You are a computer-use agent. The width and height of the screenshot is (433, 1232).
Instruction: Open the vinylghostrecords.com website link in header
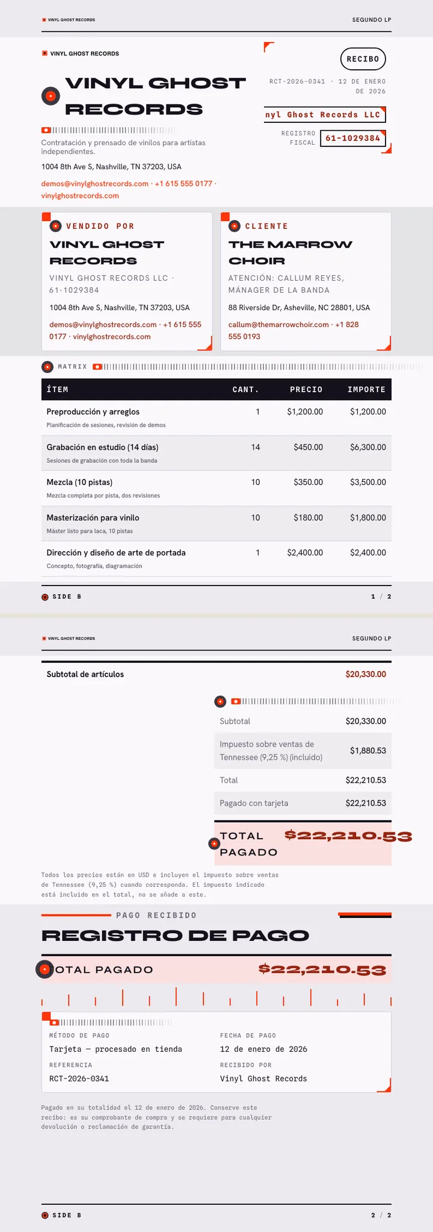(x=80, y=196)
